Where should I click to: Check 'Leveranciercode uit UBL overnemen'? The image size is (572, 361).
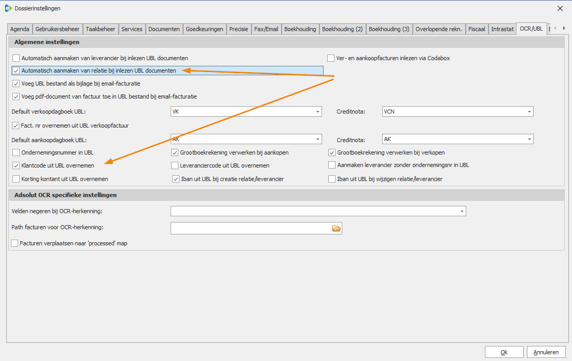(175, 165)
